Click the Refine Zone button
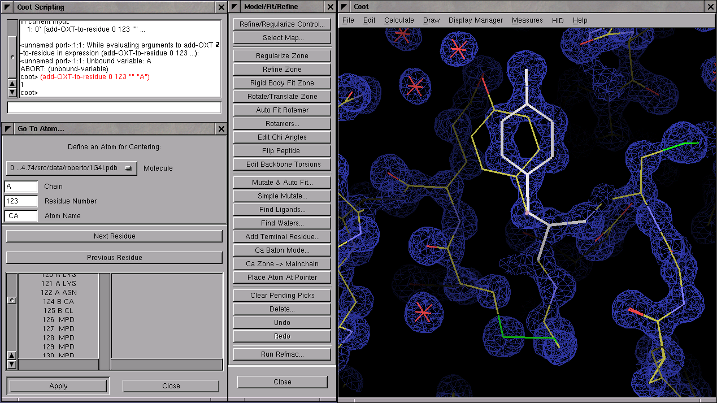This screenshot has width=717, height=403. (282, 70)
